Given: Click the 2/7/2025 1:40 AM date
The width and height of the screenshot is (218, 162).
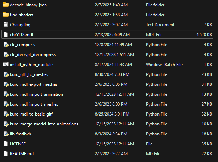Looking at the screenshot, I should pyautogui.click(x=111, y=5).
